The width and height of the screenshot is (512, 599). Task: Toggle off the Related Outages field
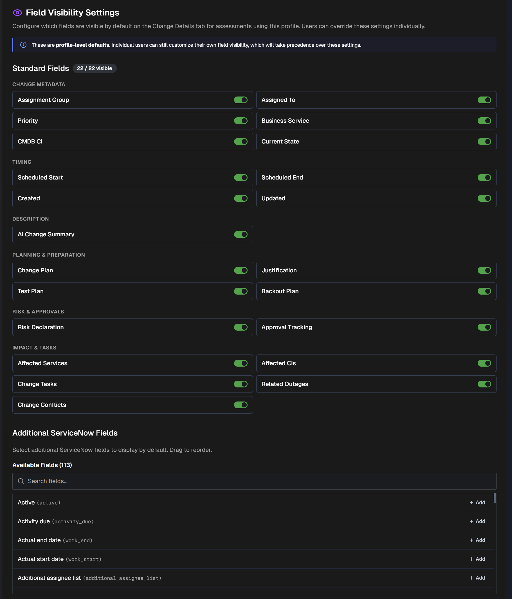tap(484, 384)
